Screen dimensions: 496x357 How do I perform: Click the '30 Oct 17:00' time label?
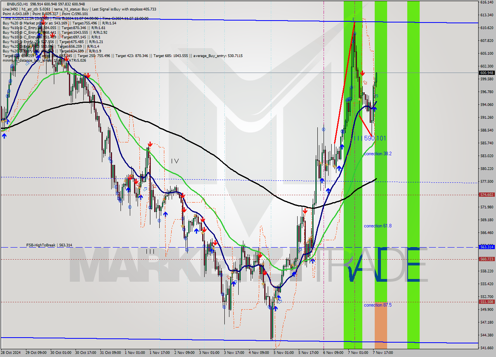click(85, 353)
